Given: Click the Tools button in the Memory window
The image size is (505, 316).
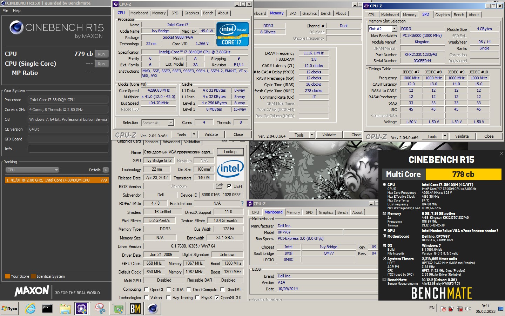Looking at the screenshot, I should (299, 135).
